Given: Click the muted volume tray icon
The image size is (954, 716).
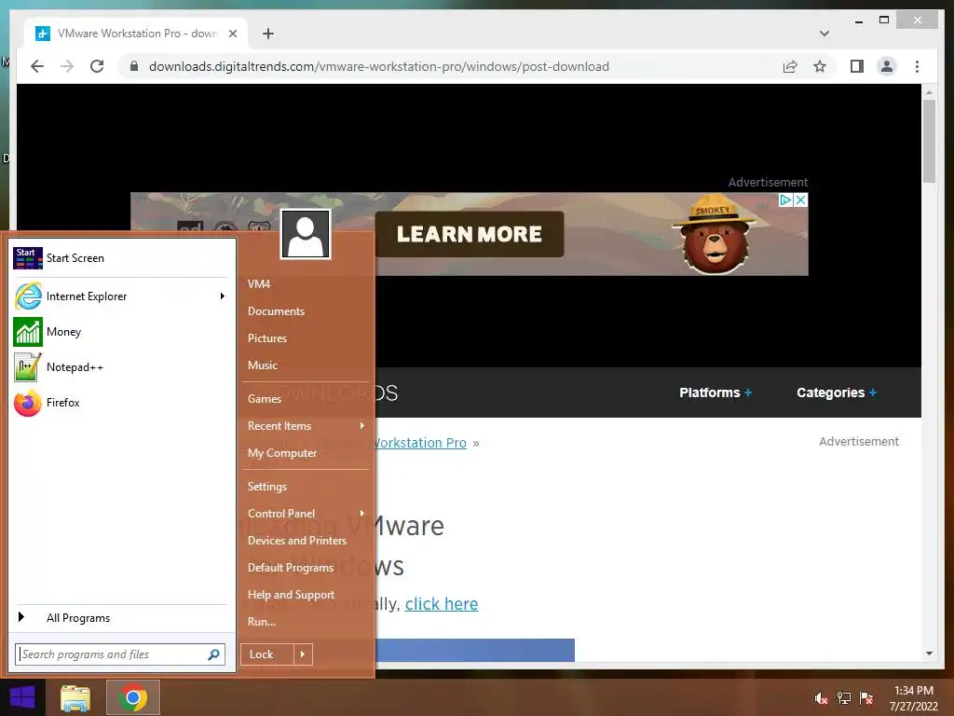Looking at the screenshot, I should pos(821,698).
